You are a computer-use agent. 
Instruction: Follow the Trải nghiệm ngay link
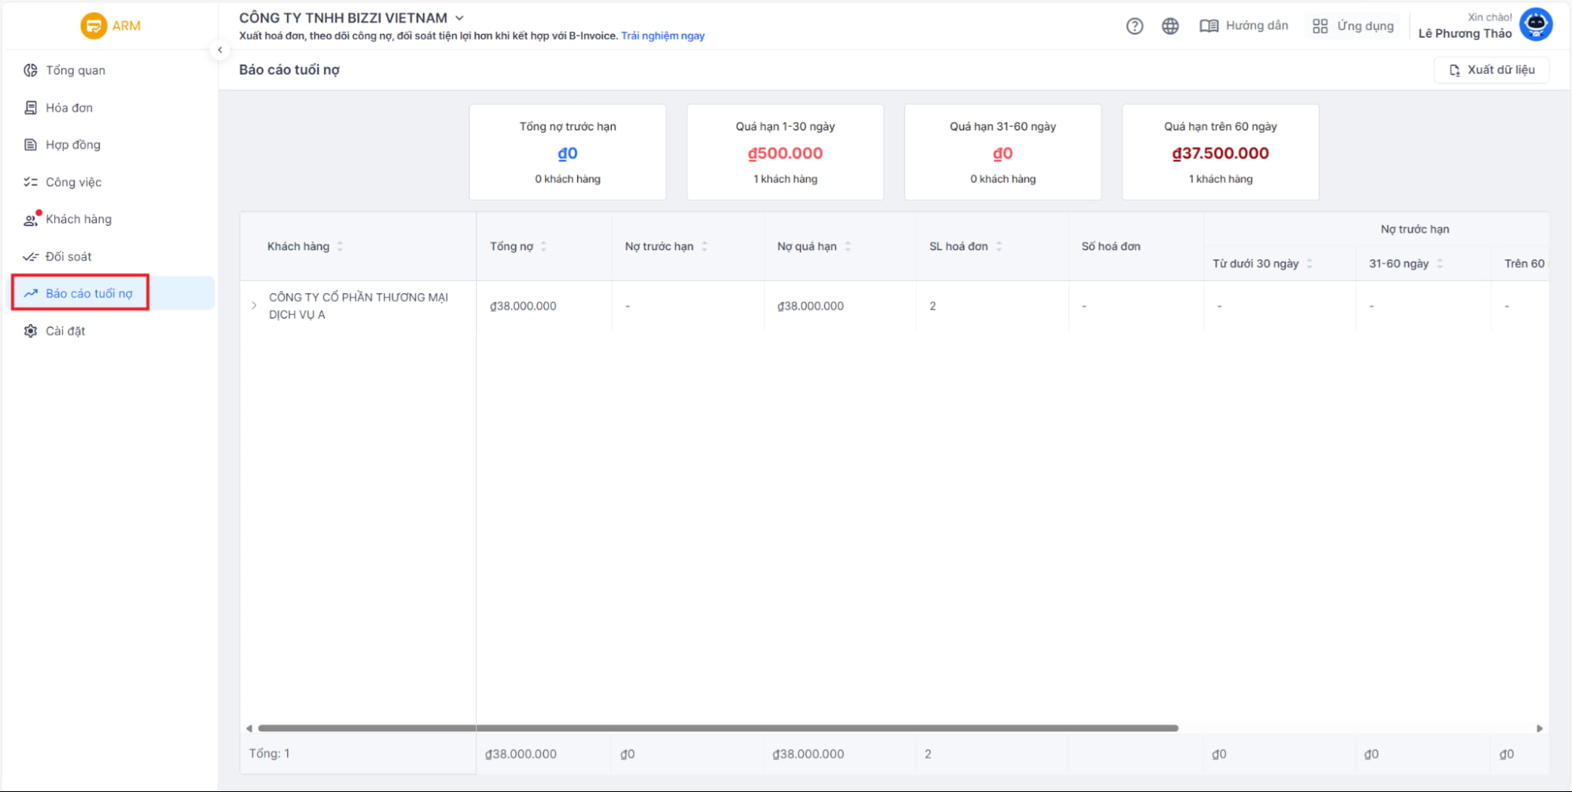663,35
